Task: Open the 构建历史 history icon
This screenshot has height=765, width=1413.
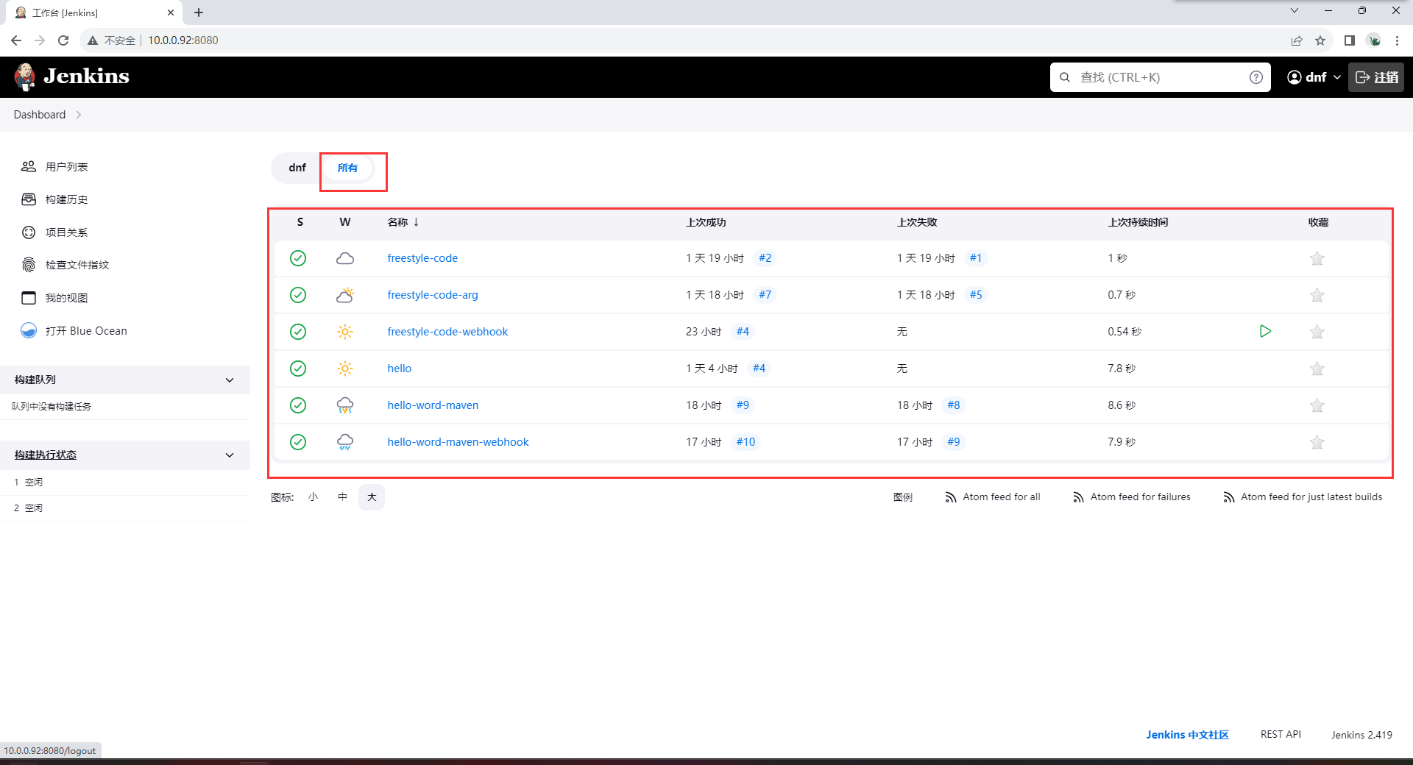Action: coord(29,199)
